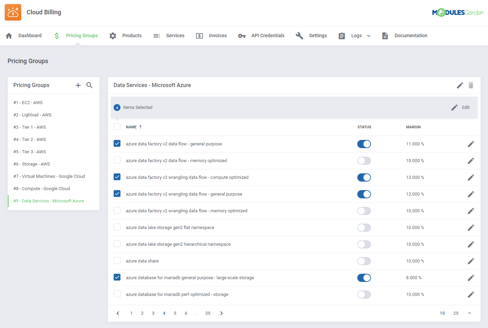Toggle the select-all checkbox in header
488x328 pixels.
point(117,127)
